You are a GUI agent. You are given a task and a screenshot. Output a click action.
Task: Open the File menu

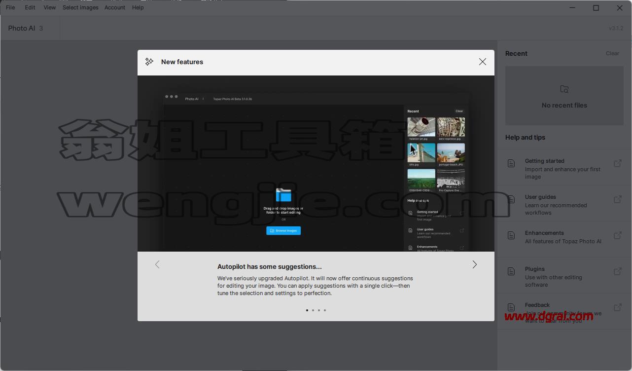click(x=10, y=7)
